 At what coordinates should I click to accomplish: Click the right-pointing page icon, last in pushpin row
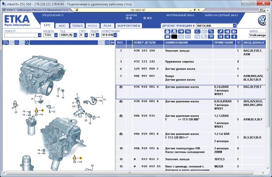pos(234,31)
